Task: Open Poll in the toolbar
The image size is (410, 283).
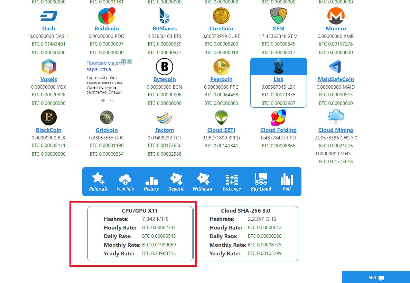Action: (x=287, y=182)
